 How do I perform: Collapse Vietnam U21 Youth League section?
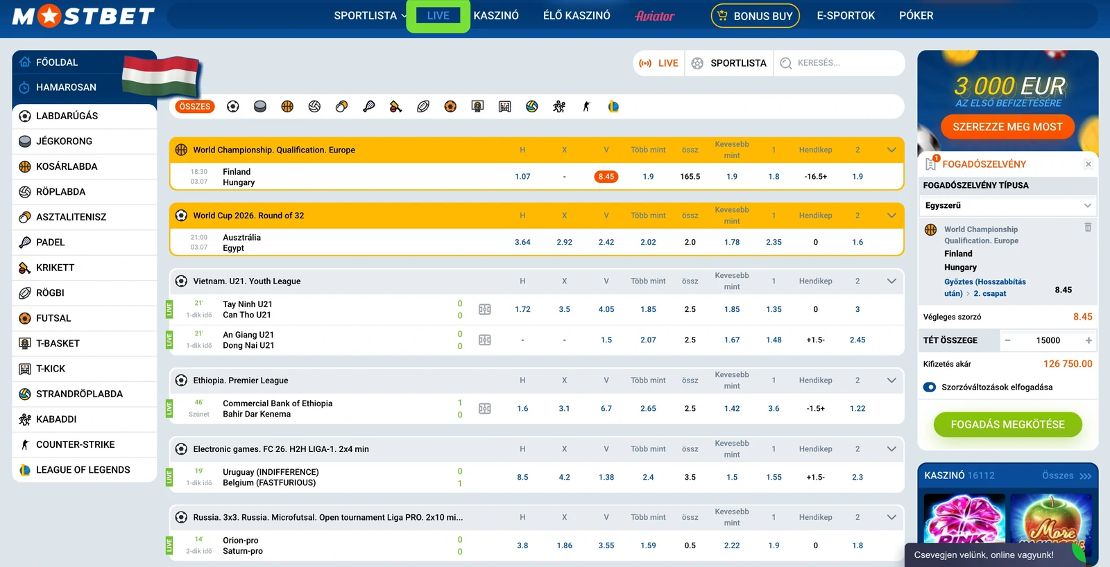point(891,281)
